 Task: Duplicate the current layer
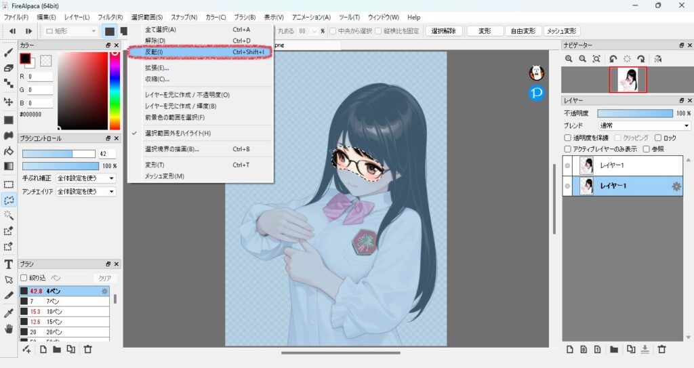(x=631, y=350)
